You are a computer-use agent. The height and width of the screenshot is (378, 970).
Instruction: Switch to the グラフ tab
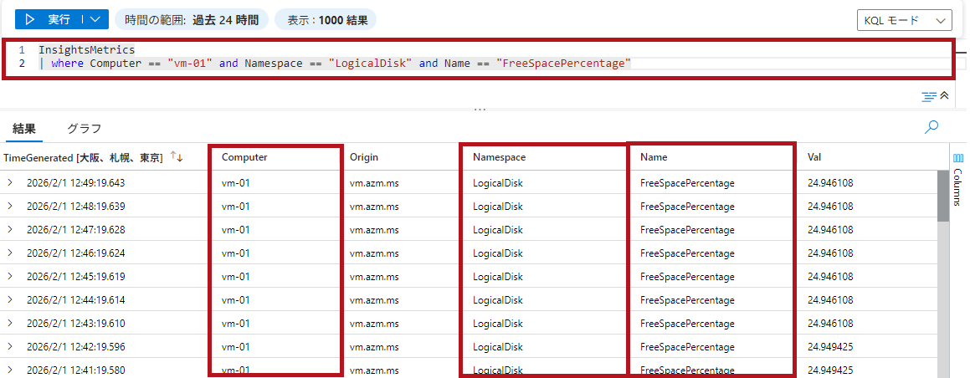(x=84, y=129)
